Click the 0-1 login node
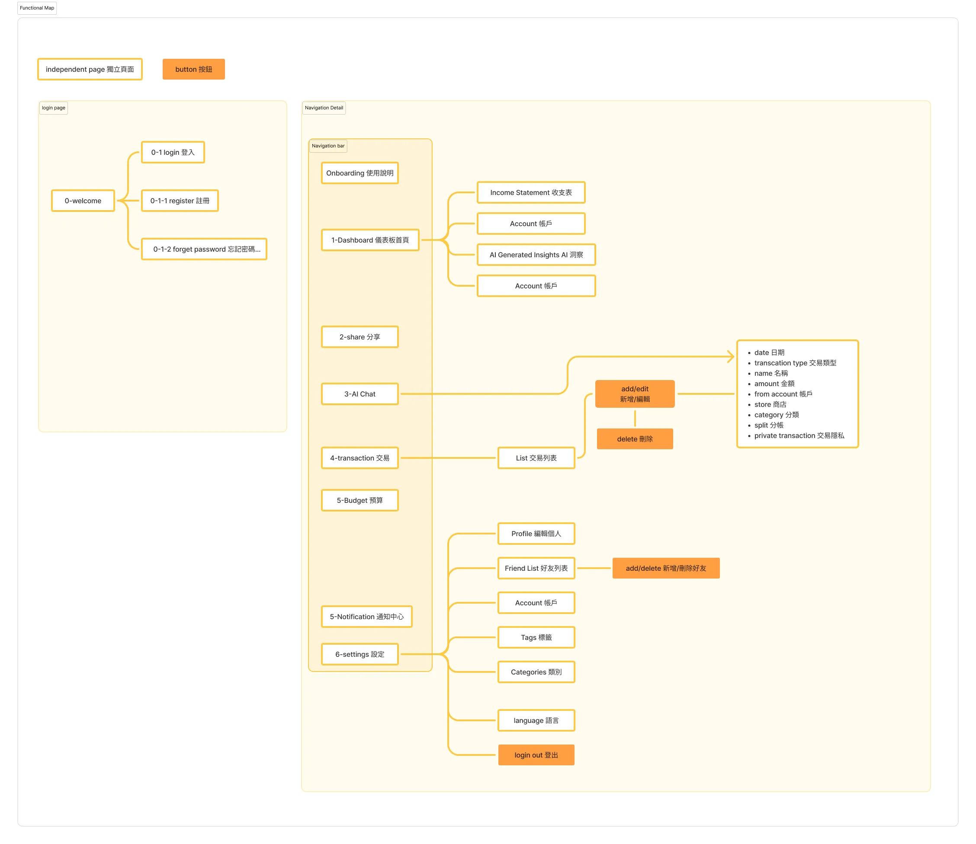This screenshot has width=976, height=844. (x=173, y=152)
